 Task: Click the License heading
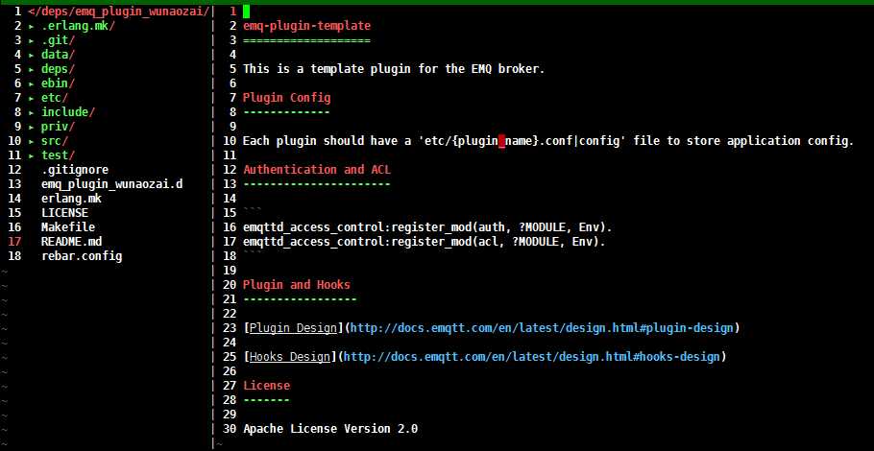pyautogui.click(x=266, y=386)
